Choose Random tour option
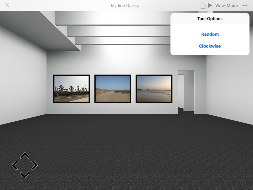 pyautogui.click(x=210, y=34)
